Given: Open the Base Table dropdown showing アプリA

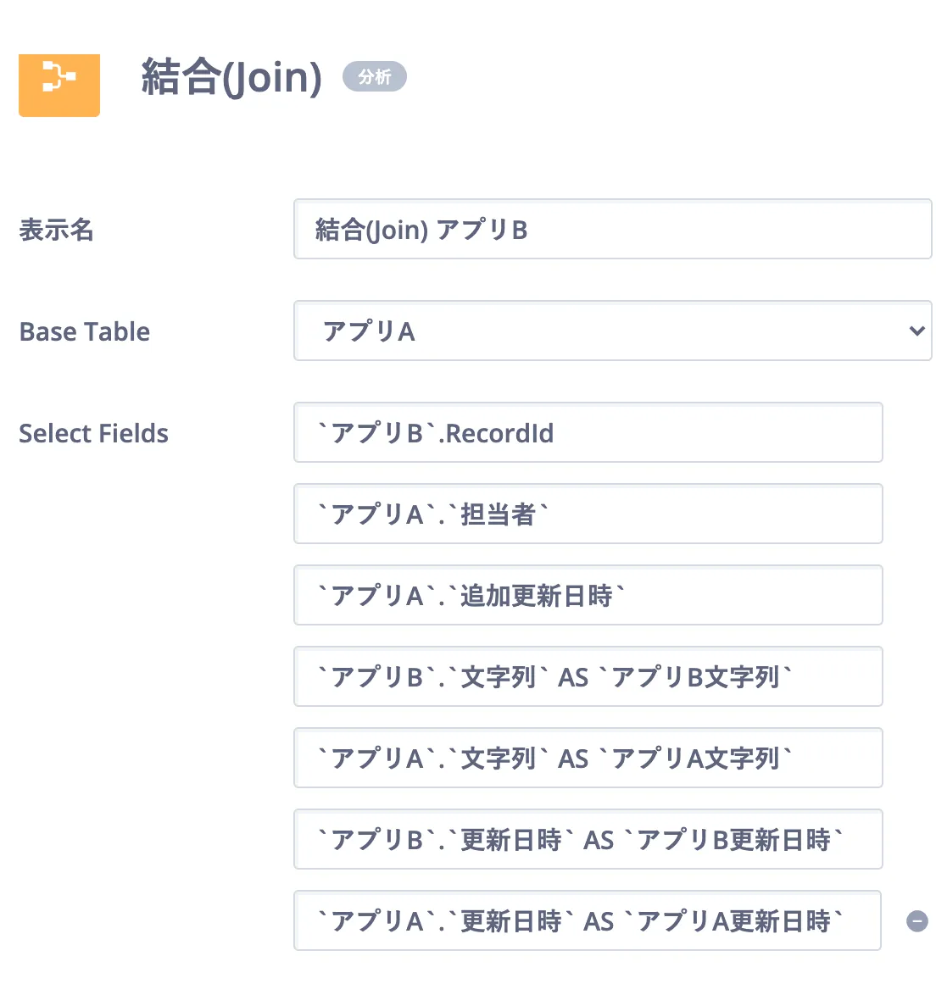Looking at the screenshot, I should [x=612, y=331].
